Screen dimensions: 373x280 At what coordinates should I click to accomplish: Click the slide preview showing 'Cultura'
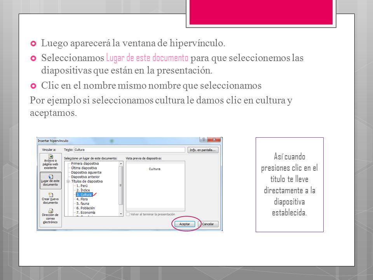(155, 186)
